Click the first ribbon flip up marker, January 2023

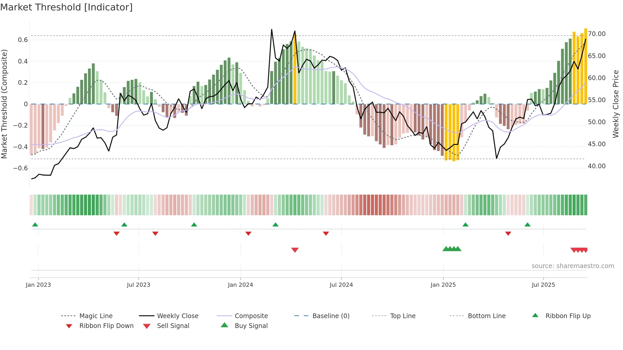coord(35,225)
